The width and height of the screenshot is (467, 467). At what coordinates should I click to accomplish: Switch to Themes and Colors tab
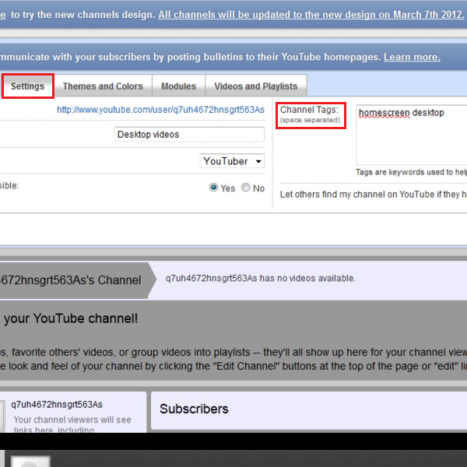[103, 86]
